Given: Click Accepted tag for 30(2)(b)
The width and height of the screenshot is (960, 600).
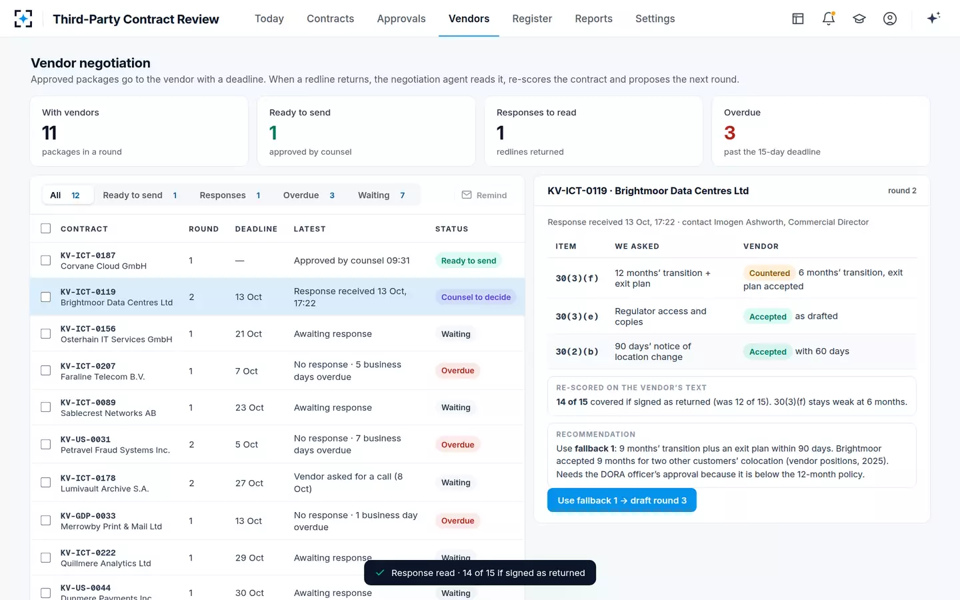Looking at the screenshot, I should 768,351.
